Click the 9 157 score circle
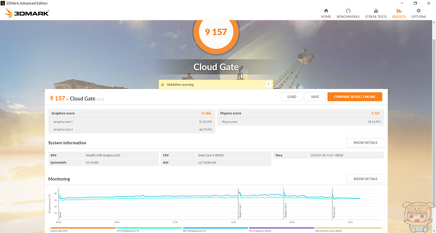 [216, 32]
